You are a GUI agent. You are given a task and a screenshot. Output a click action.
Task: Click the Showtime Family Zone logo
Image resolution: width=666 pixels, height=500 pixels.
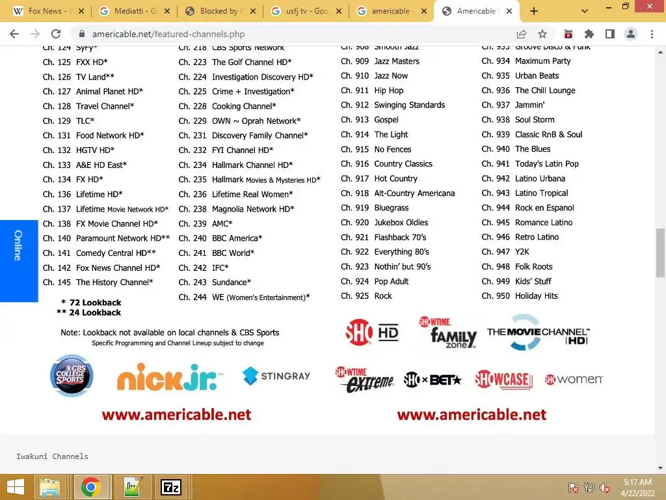(448, 333)
